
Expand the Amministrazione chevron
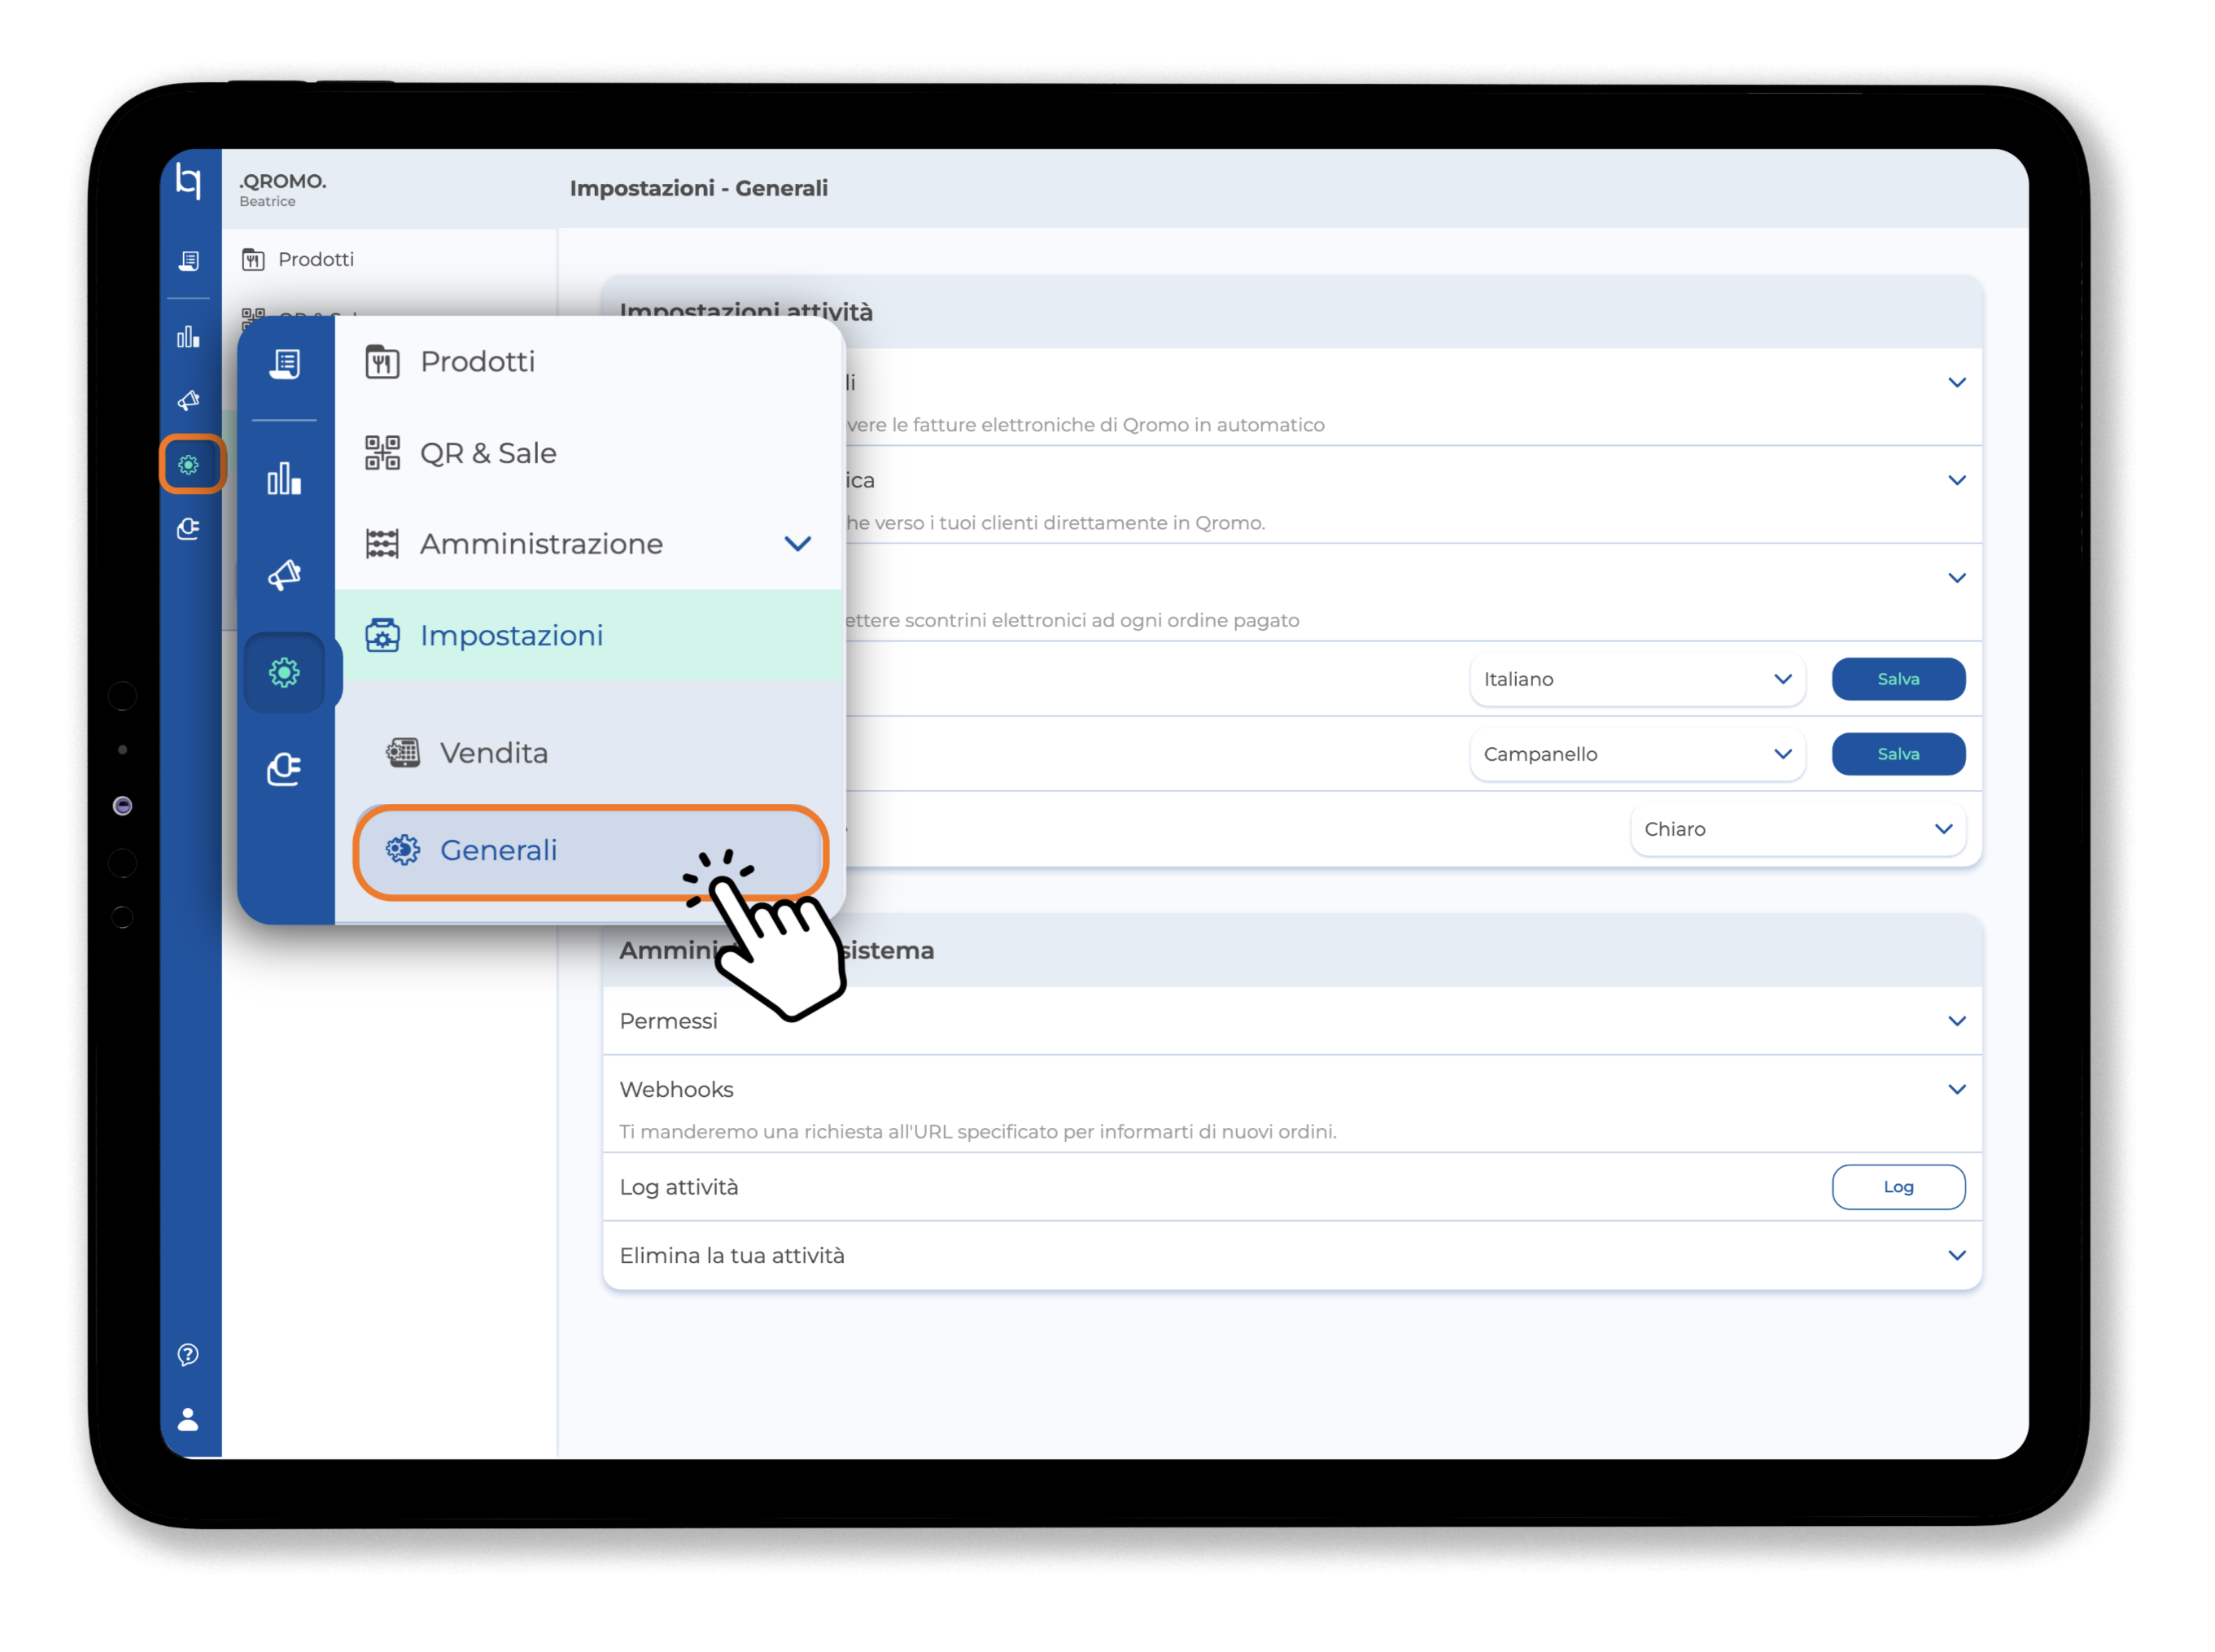(798, 544)
